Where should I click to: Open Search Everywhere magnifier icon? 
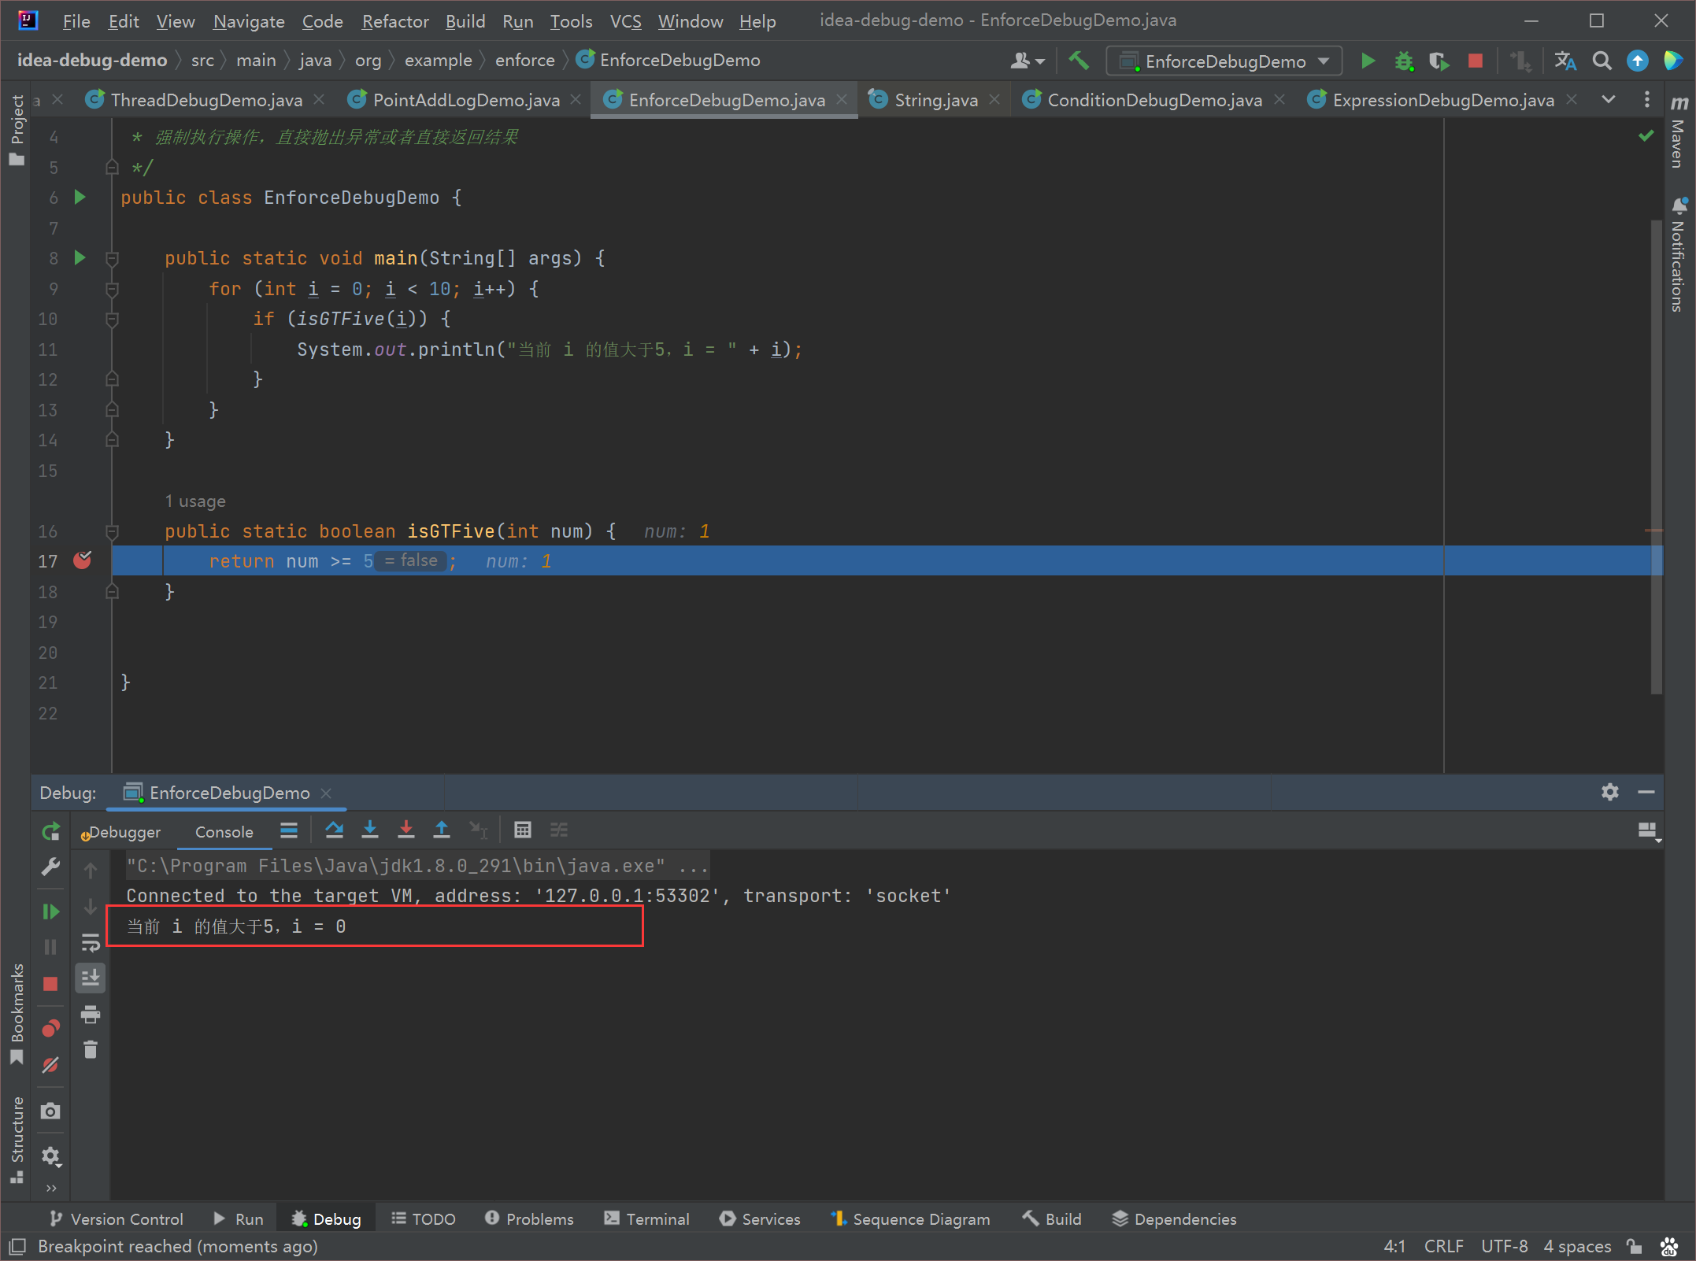tap(1602, 61)
